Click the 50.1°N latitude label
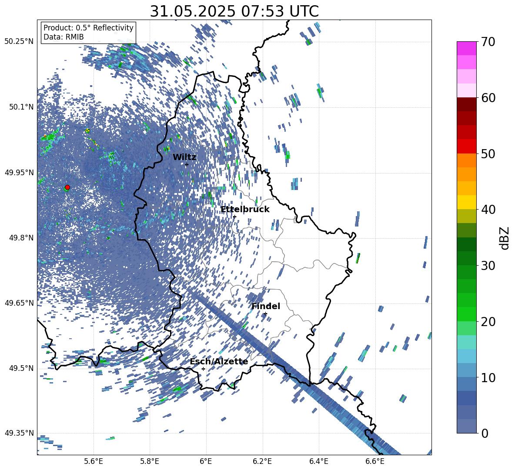515x470 pixels. point(21,107)
